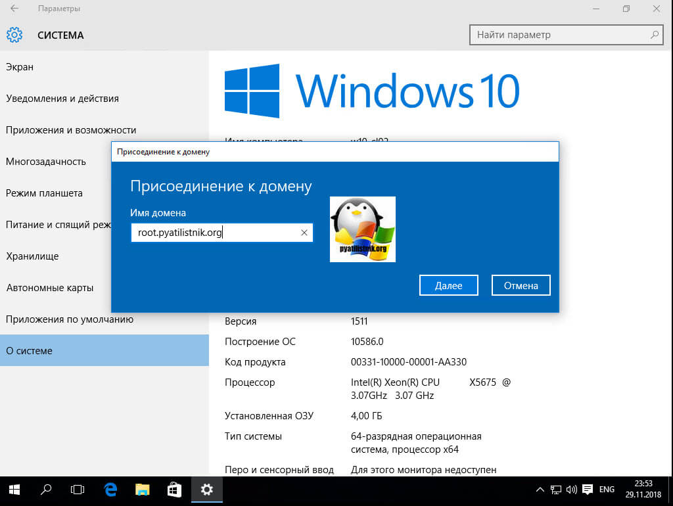The image size is (673, 506).
Task: Clear the domain name with X icon
Action: (x=304, y=233)
